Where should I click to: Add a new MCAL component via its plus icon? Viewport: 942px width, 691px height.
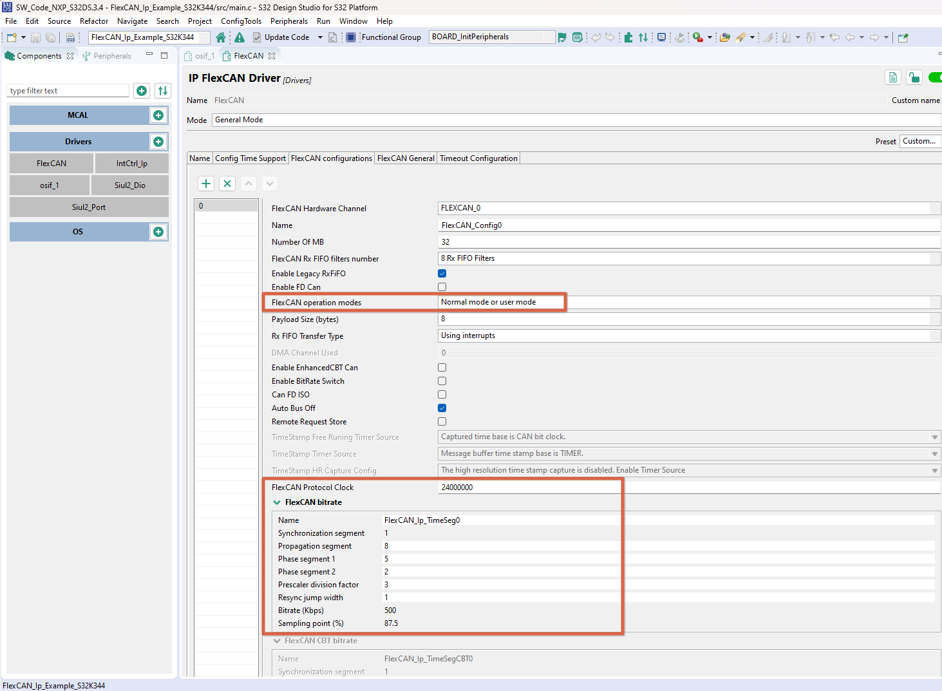158,115
